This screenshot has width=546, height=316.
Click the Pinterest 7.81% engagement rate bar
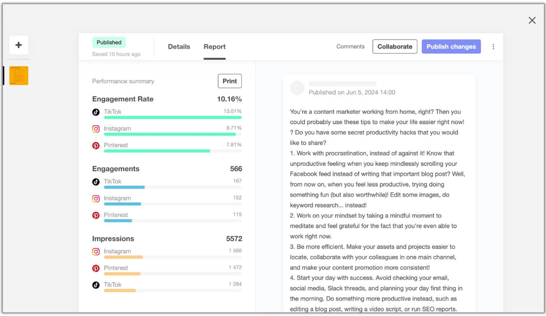point(173,151)
